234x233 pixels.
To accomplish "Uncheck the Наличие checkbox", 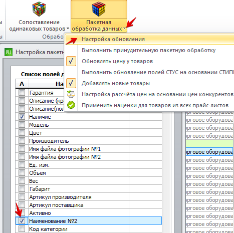I will 22,117.
